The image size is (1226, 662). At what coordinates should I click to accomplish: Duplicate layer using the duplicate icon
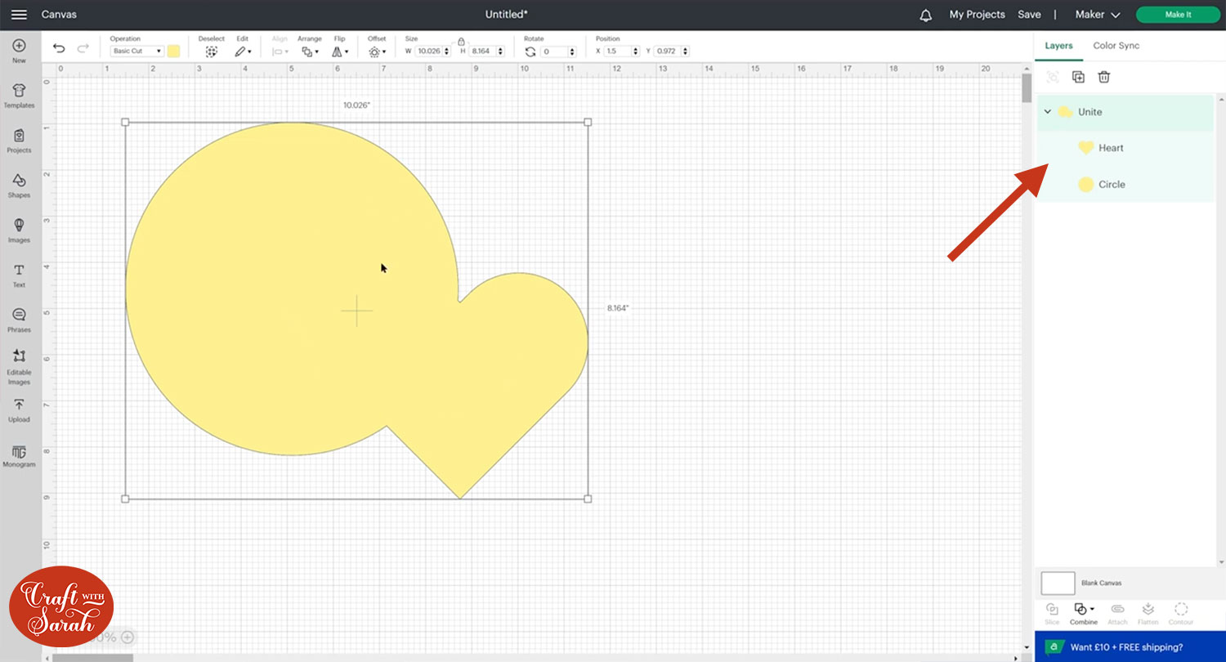pos(1078,77)
